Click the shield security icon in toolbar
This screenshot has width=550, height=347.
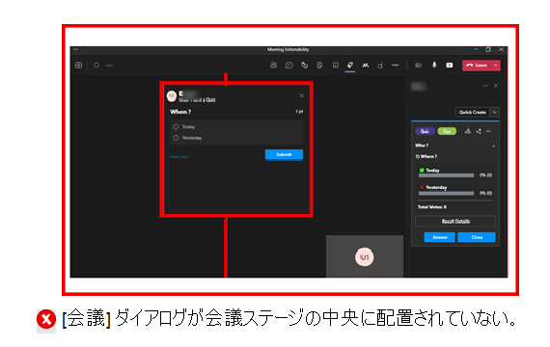pyautogui.click(x=96, y=66)
